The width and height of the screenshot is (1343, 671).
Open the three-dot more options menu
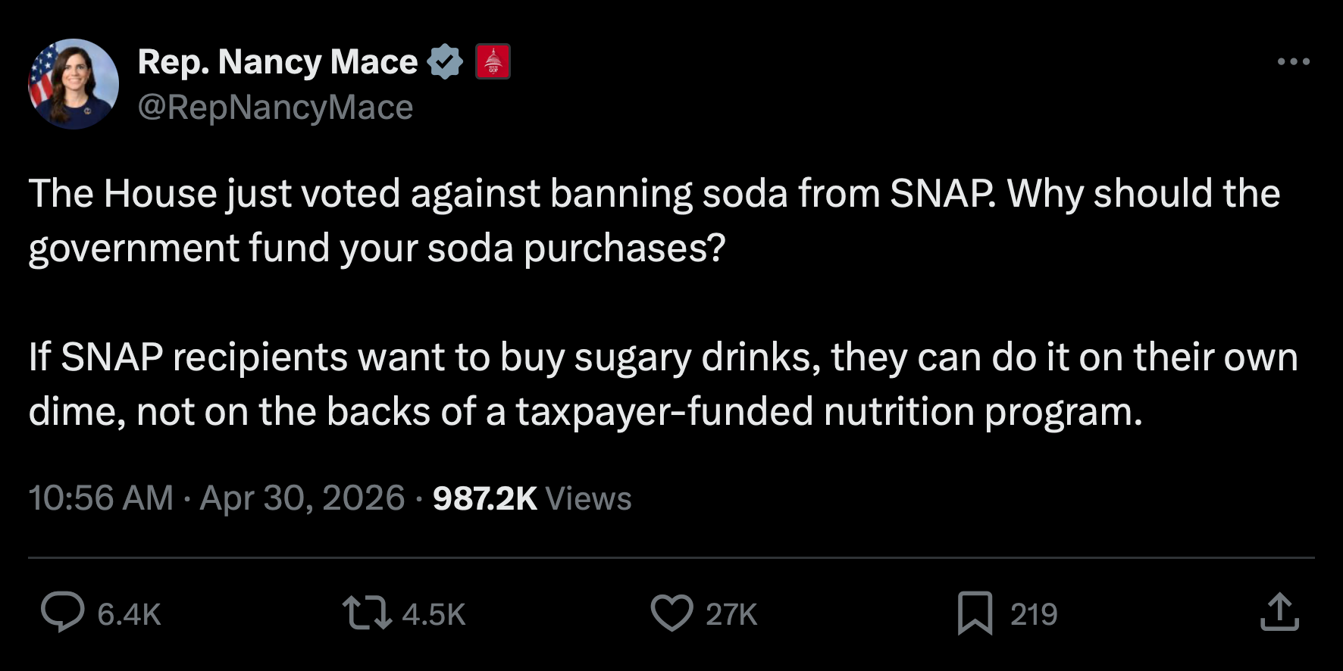tap(1294, 61)
